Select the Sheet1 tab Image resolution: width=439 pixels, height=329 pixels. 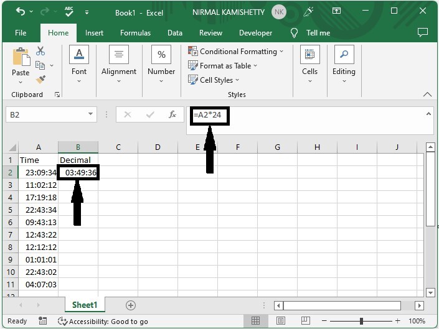click(85, 305)
